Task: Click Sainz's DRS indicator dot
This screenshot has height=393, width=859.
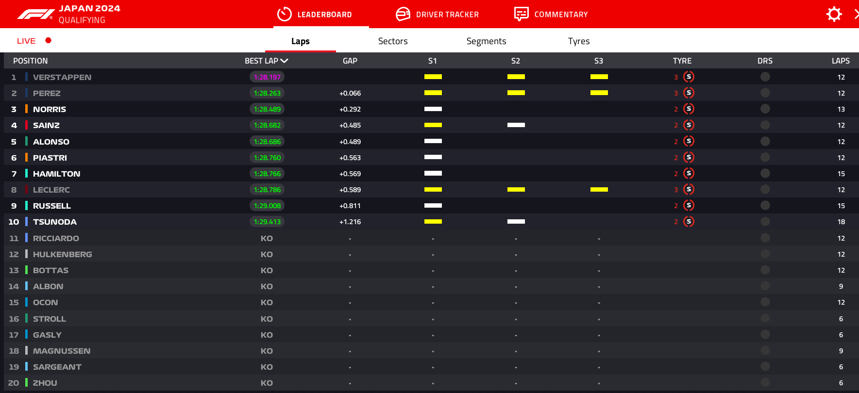Action: pyautogui.click(x=765, y=125)
